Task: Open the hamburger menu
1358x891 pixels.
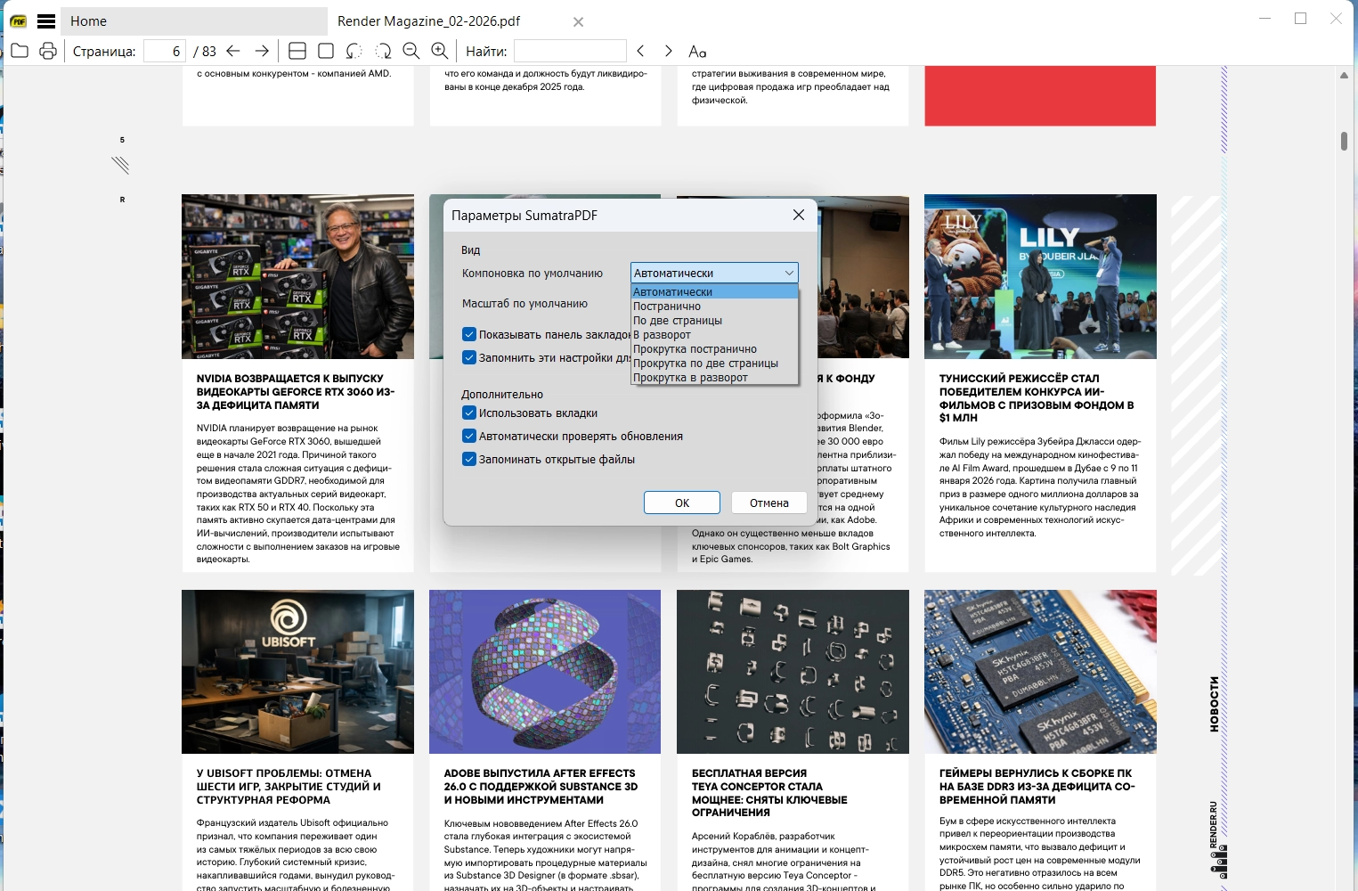Action: coord(46,21)
